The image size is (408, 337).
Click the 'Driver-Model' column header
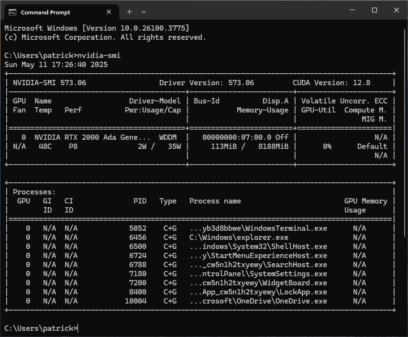point(155,101)
